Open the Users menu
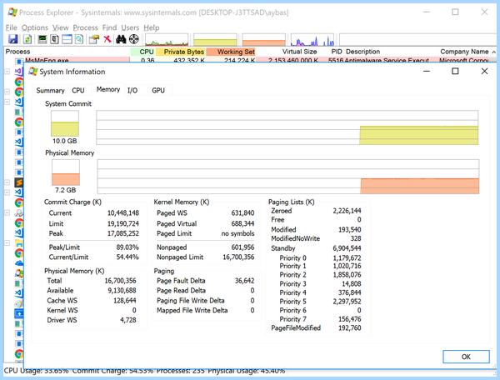Image resolution: width=500 pixels, height=380 pixels. pyautogui.click(x=130, y=27)
